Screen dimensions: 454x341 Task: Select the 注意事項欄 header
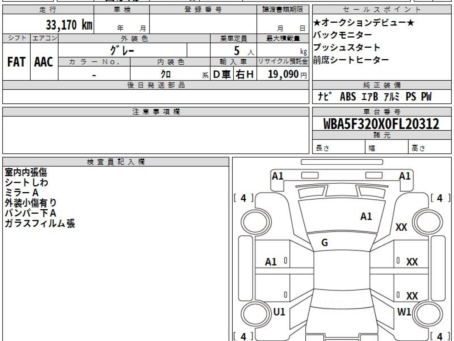coord(155,112)
